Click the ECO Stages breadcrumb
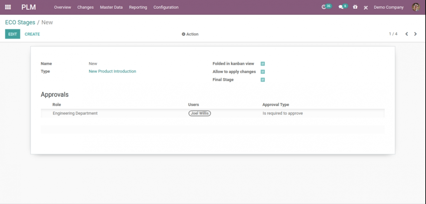Viewport: 426px width, 204px height. pyautogui.click(x=20, y=22)
